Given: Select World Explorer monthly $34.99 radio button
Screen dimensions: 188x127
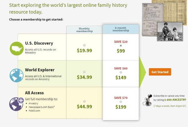Looking at the screenshot, I should pyautogui.click(x=84, y=72).
